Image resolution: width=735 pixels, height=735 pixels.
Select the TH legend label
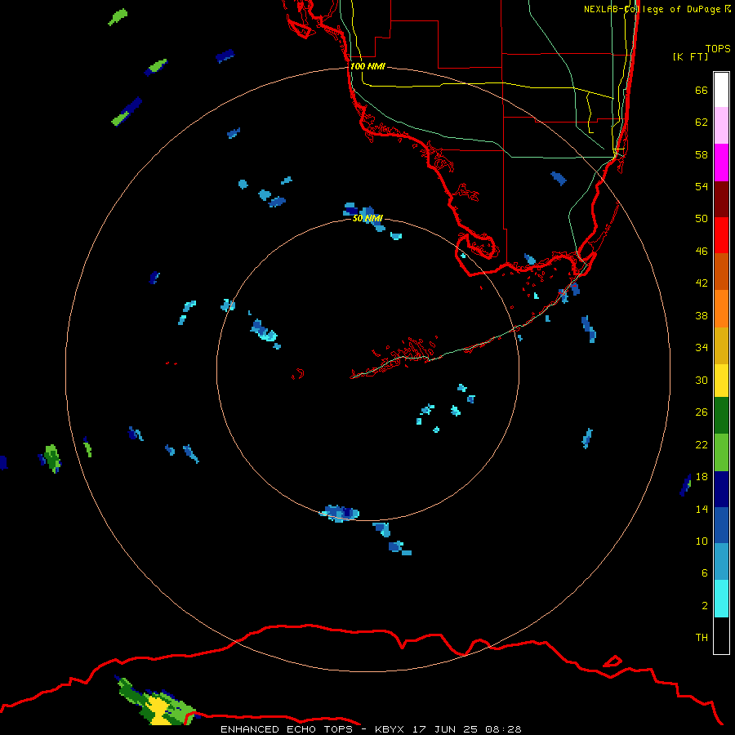[702, 637]
